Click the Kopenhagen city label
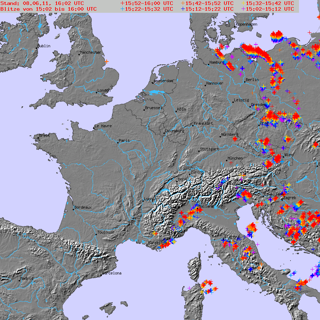This screenshot has width=320, height=320. (x=247, y=24)
